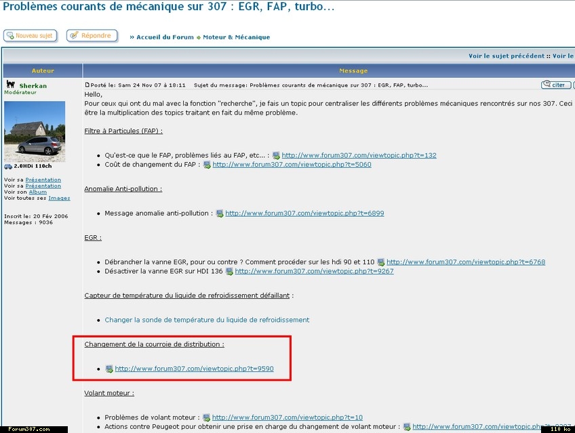Viewport: 575px width, 433px height.
Task: Click the Anomalie Anti-pollution heading
Action: [123, 188]
